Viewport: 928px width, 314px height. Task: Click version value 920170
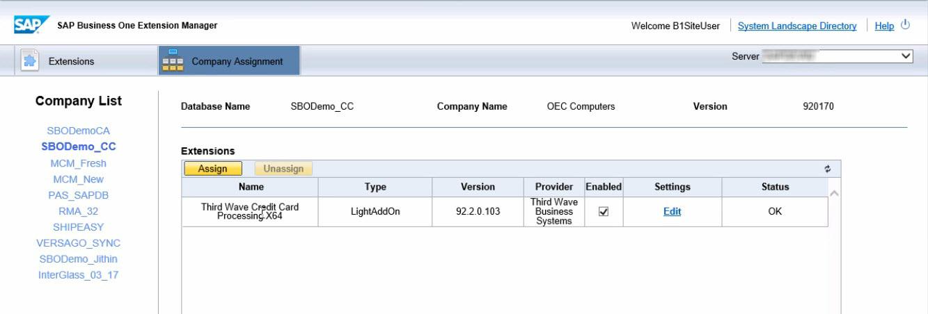point(818,106)
